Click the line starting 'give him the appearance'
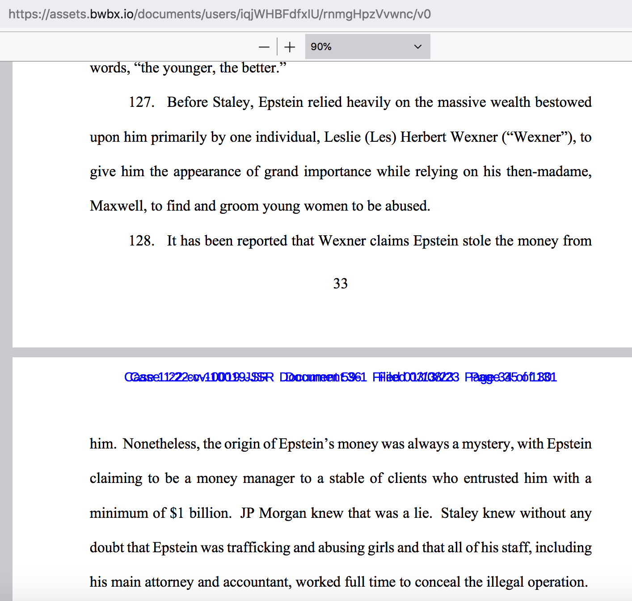This screenshot has width=632, height=601. point(341,172)
